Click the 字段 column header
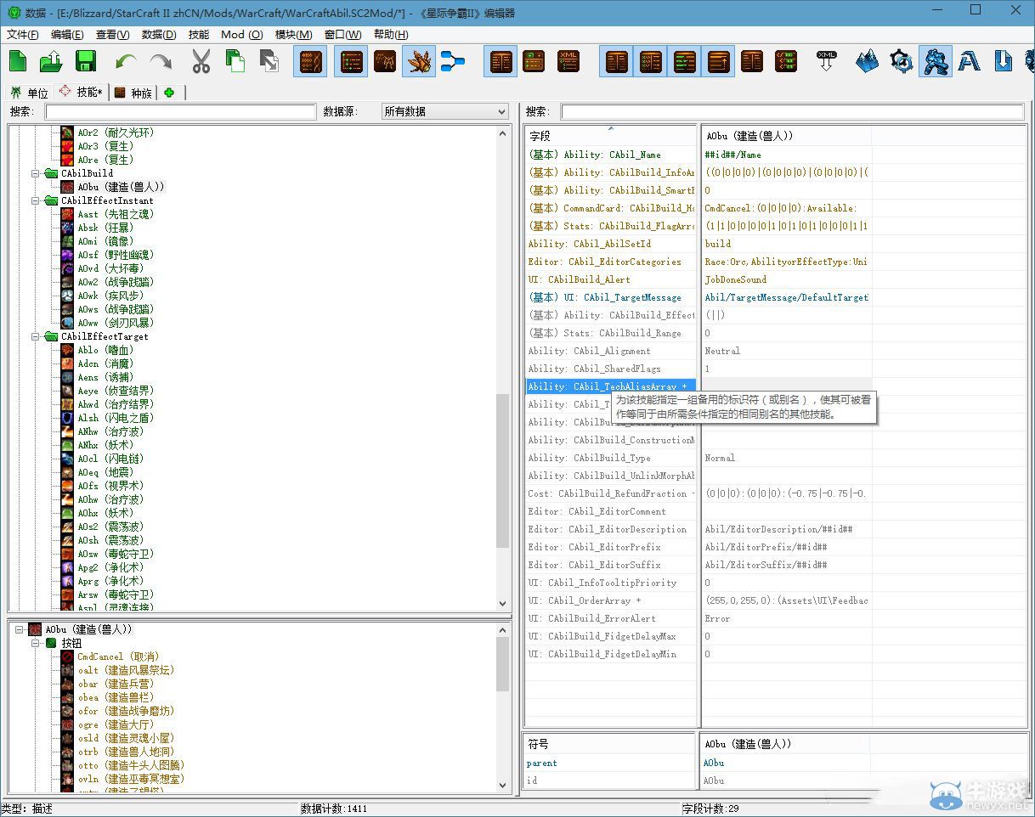 (x=610, y=136)
